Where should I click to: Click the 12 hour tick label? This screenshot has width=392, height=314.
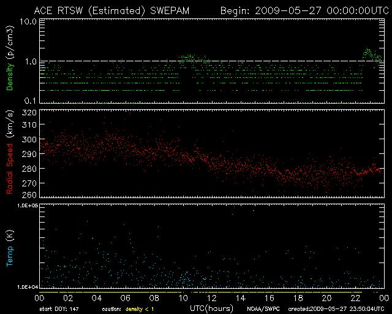212,298
